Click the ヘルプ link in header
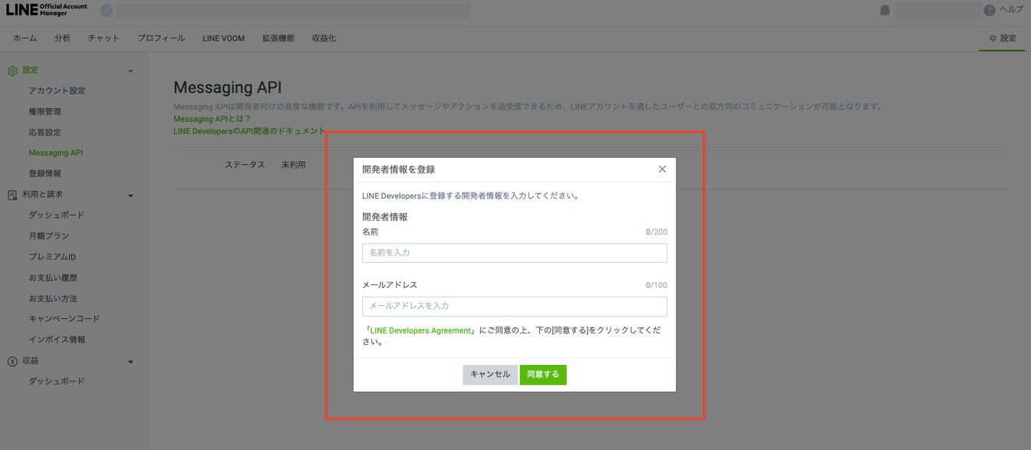Viewport: 1031px width, 450px height. [1011, 10]
